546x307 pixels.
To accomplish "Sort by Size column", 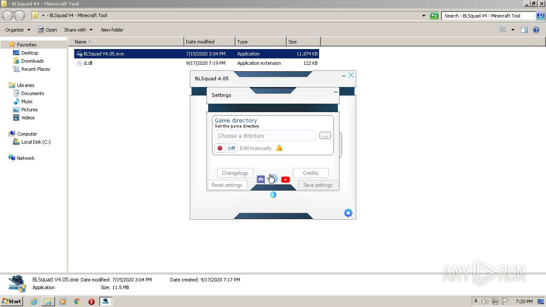I will (303, 42).
